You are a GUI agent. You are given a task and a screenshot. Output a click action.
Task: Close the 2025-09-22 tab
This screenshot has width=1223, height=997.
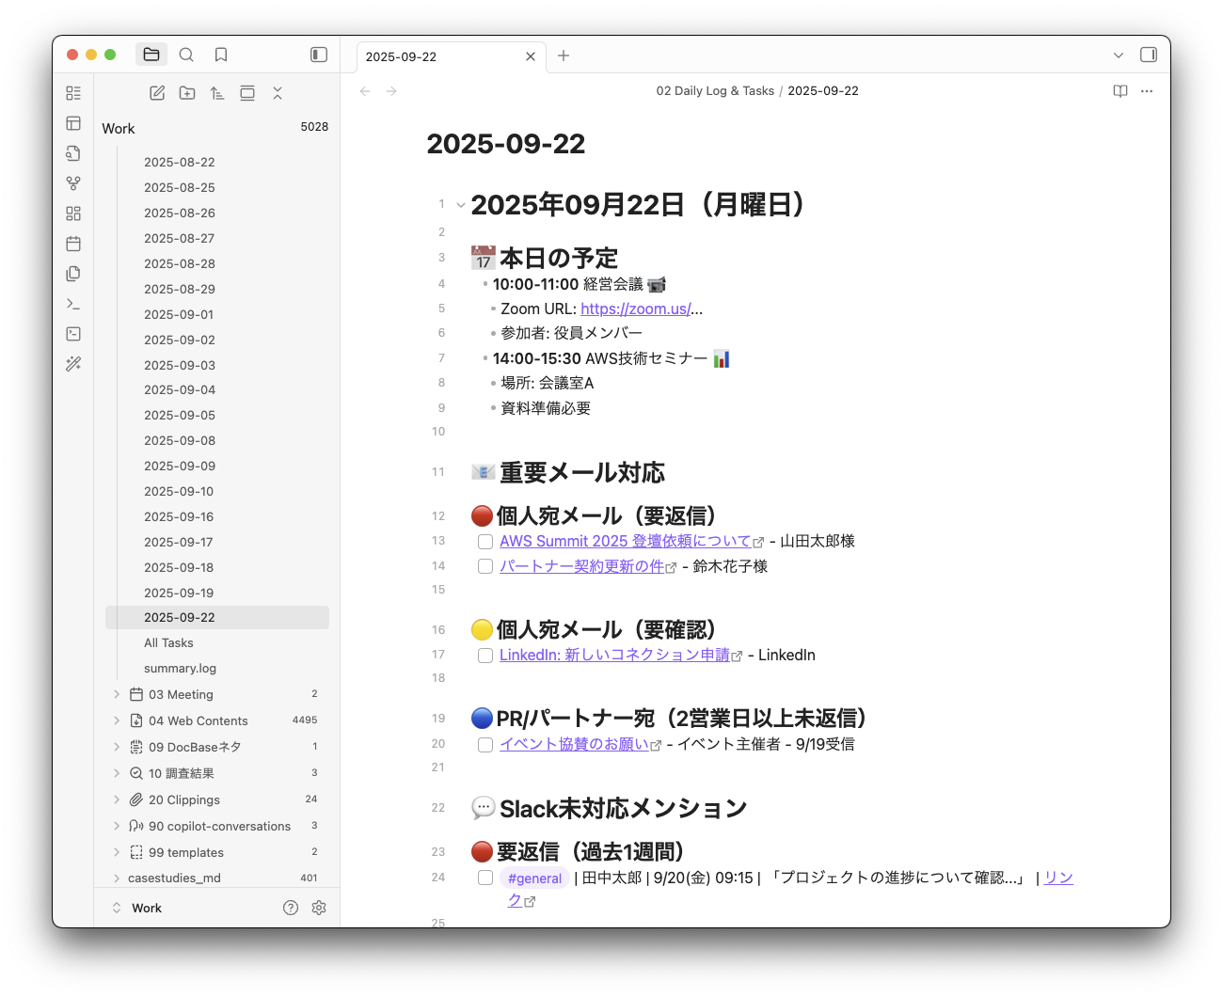point(531,56)
